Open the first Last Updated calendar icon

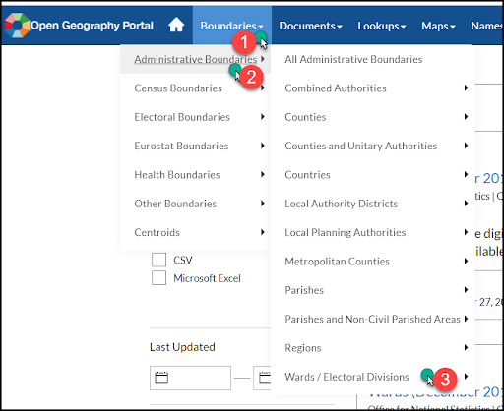[x=161, y=378]
